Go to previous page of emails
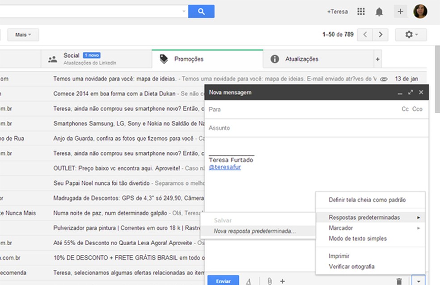The image size is (440, 285). [365, 34]
